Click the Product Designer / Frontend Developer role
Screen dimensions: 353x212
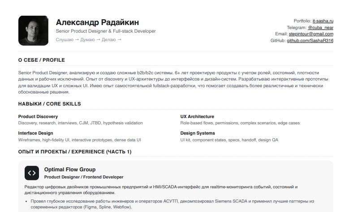84,177
